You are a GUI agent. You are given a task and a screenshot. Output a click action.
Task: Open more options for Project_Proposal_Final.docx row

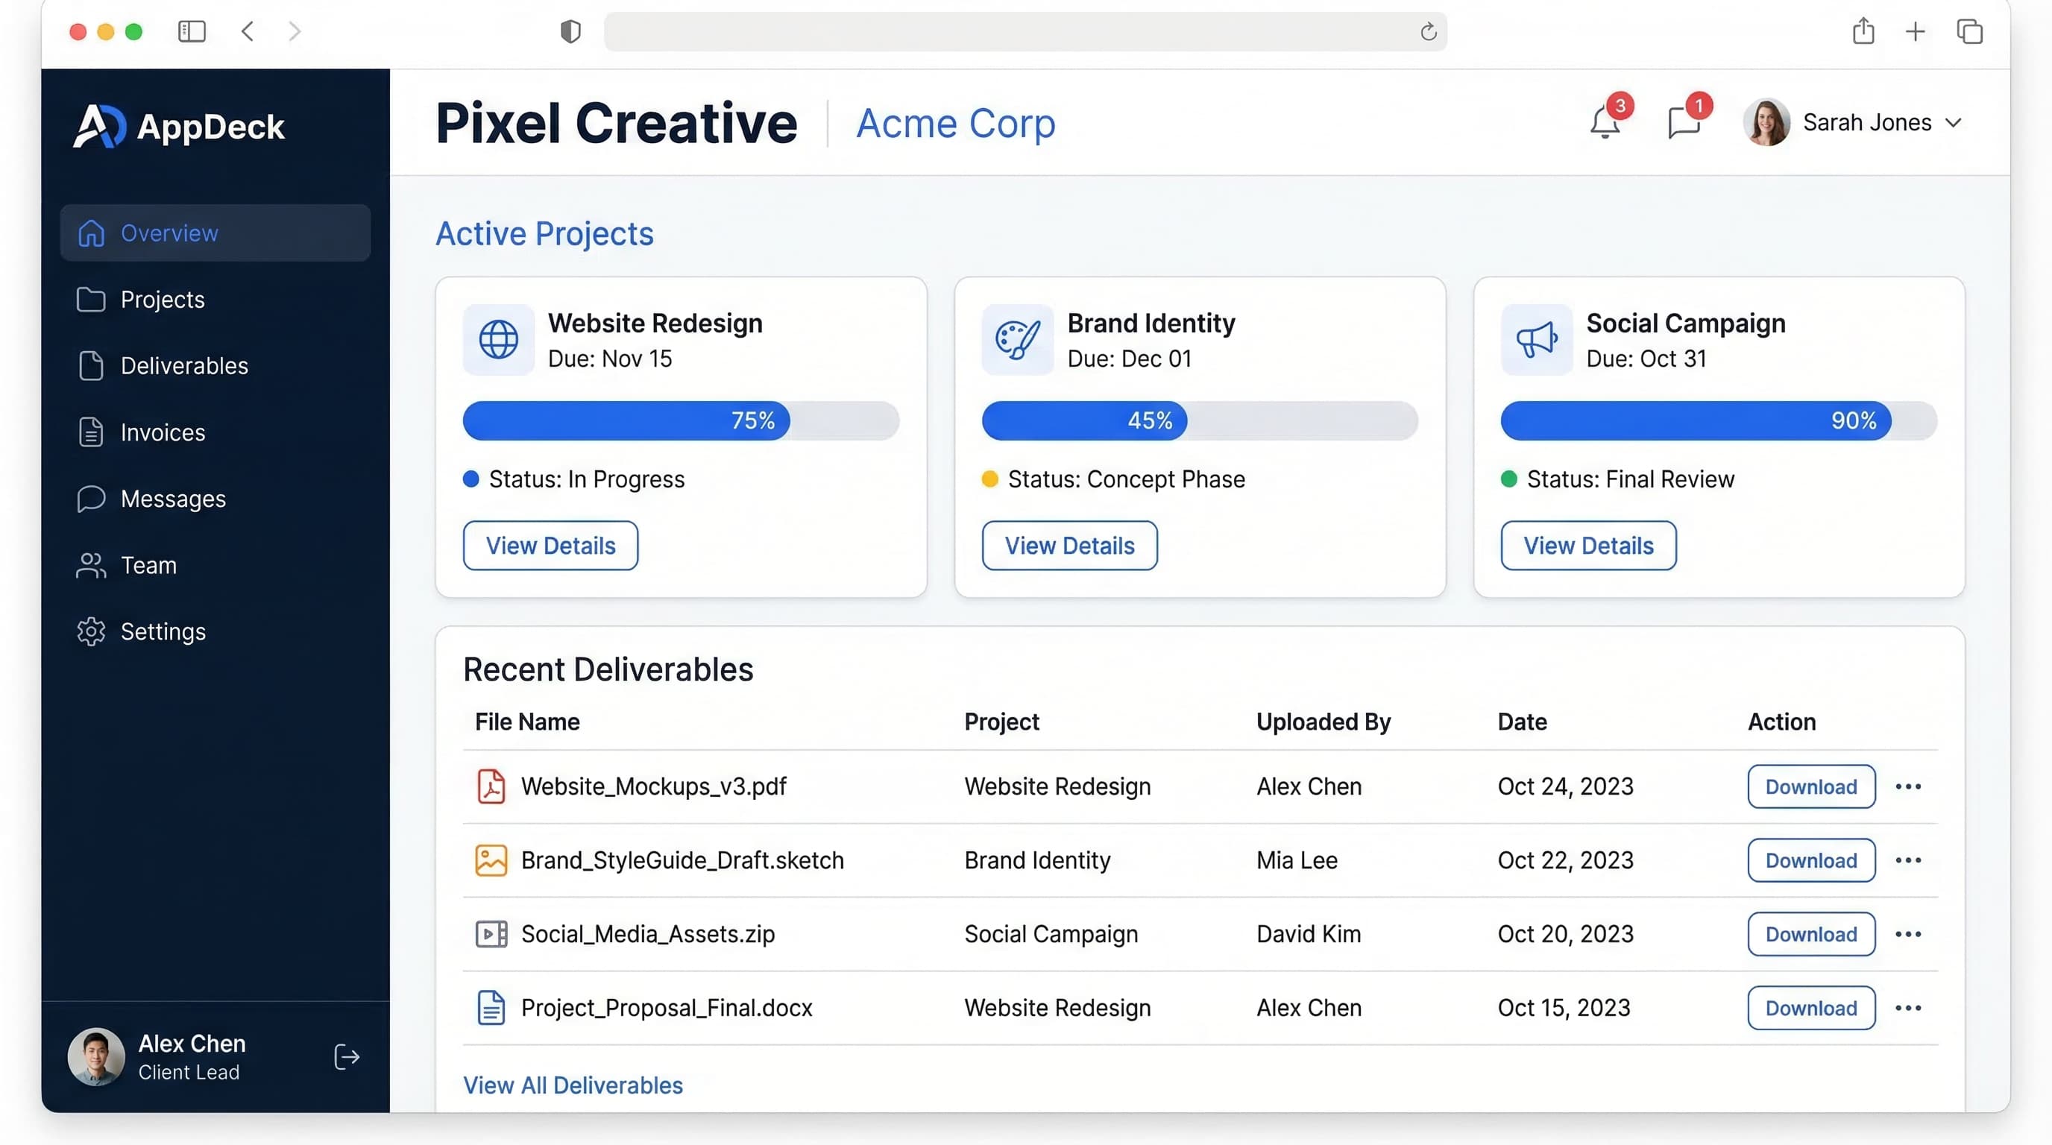(x=1908, y=1008)
